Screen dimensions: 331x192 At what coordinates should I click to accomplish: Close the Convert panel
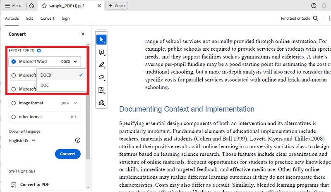pyautogui.click(x=83, y=34)
